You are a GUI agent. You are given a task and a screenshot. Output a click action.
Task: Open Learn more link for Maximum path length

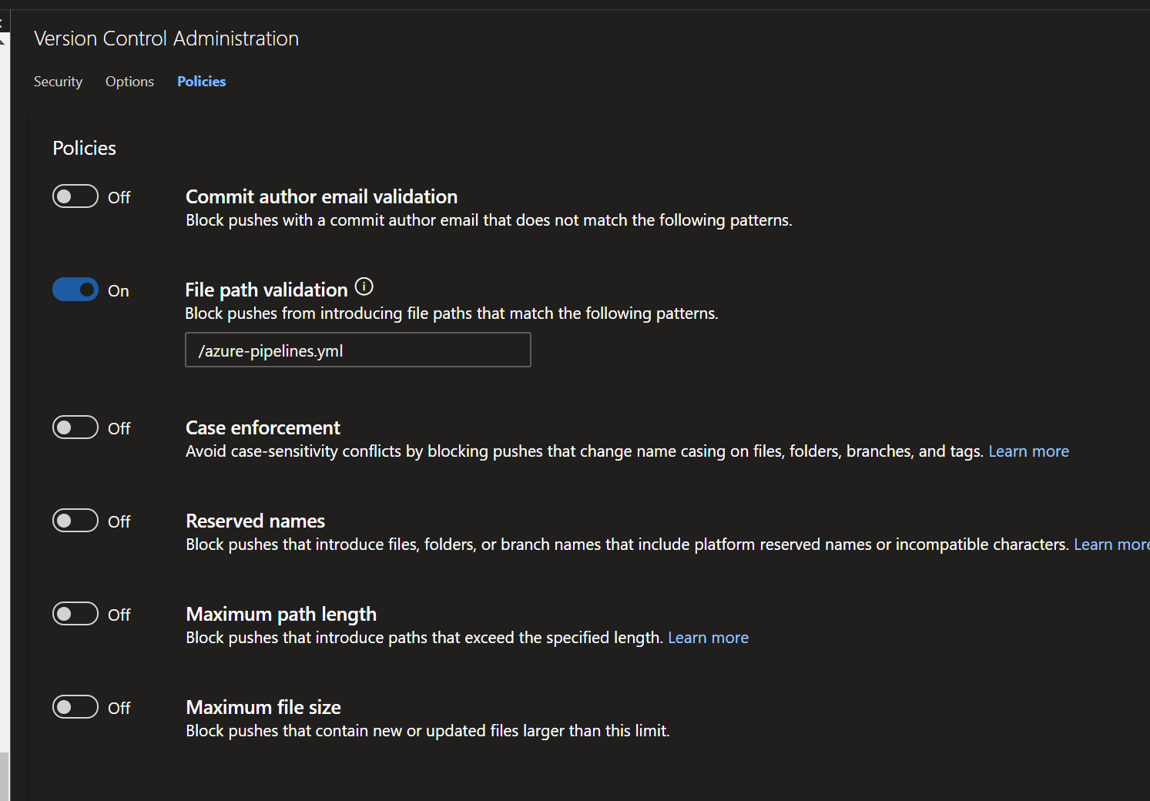[x=708, y=638]
